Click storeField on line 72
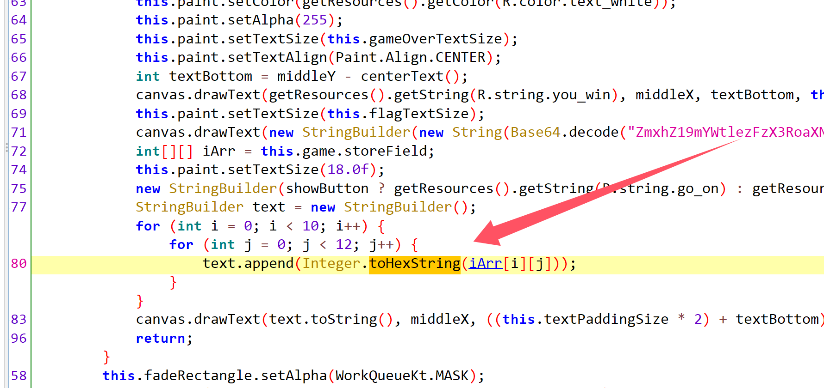Image resolution: width=824 pixels, height=388 pixels. (386, 151)
